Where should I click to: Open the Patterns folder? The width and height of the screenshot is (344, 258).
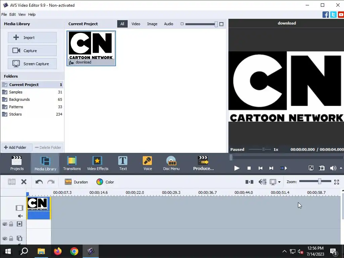[x=32, y=107]
